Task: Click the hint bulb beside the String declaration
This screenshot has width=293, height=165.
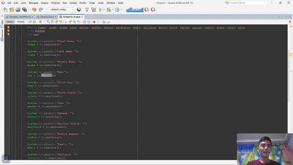Action: (x=8, y=27)
